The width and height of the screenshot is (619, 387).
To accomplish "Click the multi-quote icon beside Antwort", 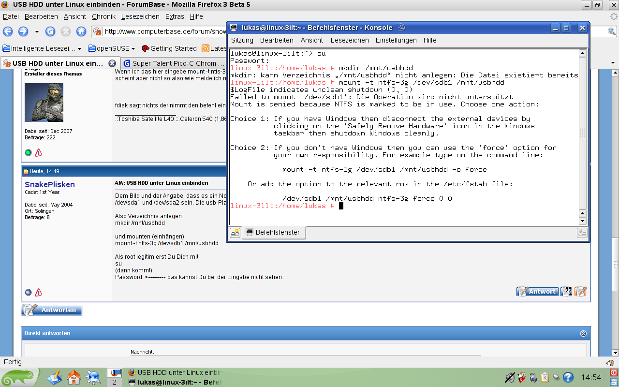I will coord(566,292).
